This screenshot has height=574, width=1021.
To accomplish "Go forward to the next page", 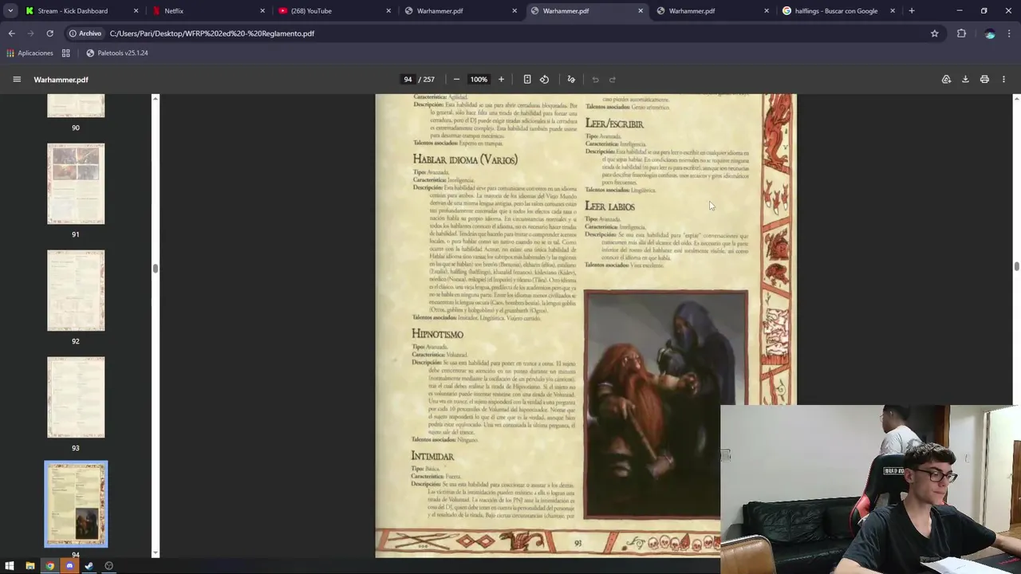I will pos(30,33).
